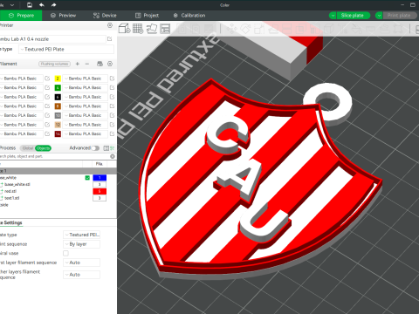Viewport: 419px width, 314px height.
Task: Open filament 6 Bambu PLA Basic dropdown
Action: pyautogui.click(x=85, y=97)
